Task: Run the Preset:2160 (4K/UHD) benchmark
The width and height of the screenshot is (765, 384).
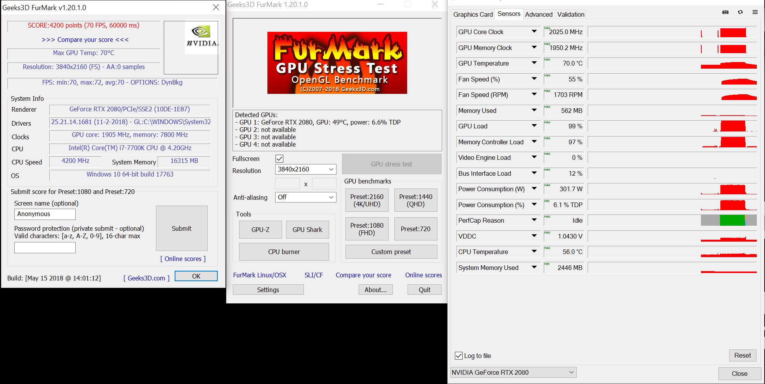Action: coord(367,200)
